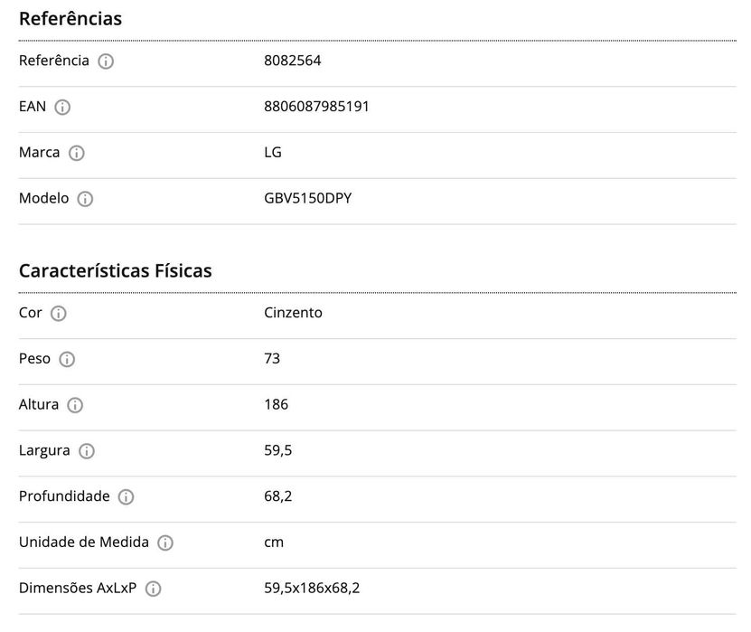Open the Dimensões AxLxP info icon
The width and height of the screenshot is (751, 632).
[x=154, y=590]
